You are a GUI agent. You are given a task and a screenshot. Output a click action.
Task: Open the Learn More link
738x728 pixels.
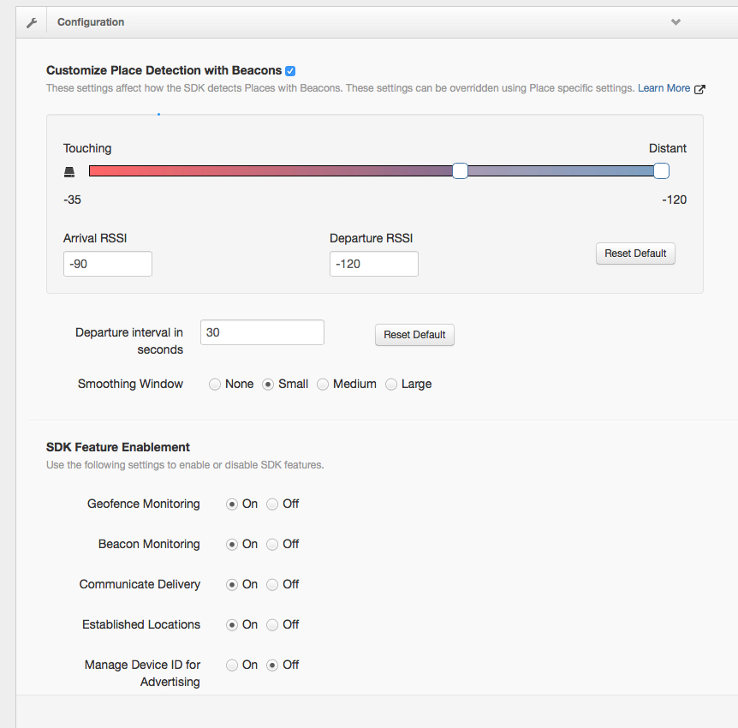[x=664, y=88]
